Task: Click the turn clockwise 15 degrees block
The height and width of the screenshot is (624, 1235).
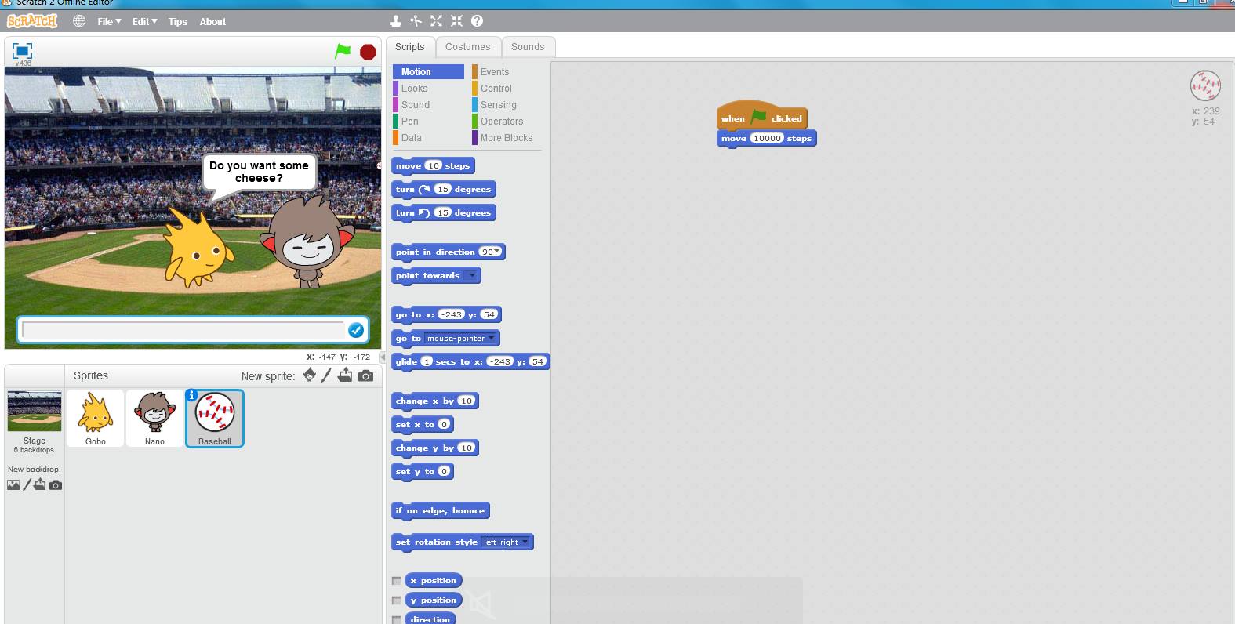Action: click(x=443, y=189)
